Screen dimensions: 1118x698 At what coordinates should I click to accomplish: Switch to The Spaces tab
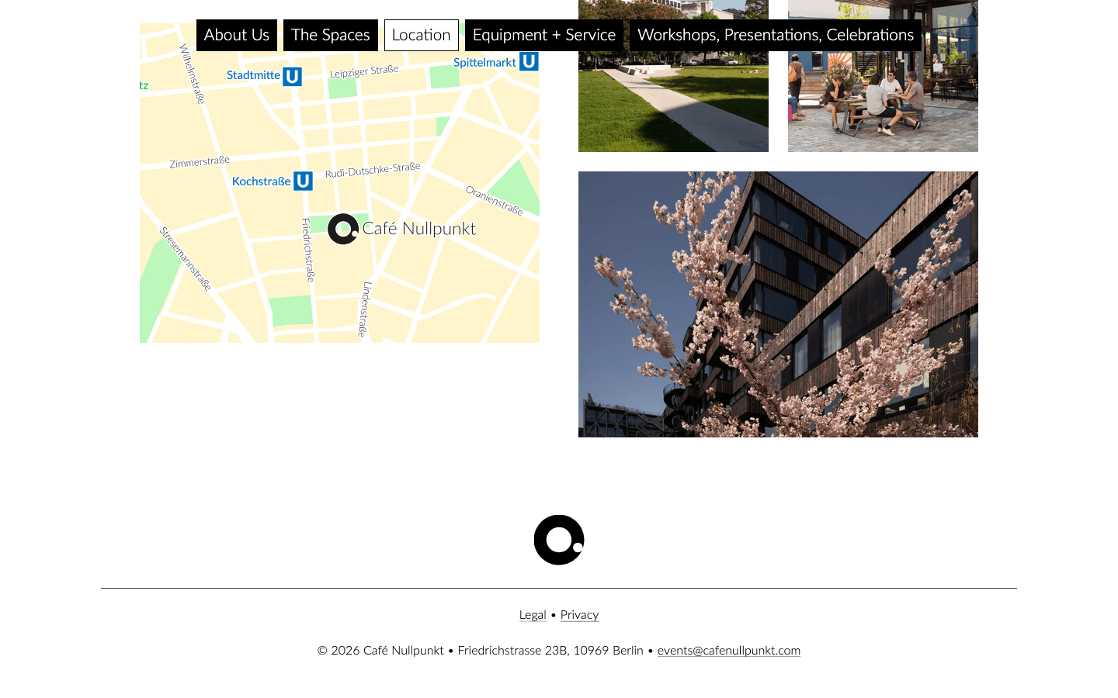(x=330, y=35)
